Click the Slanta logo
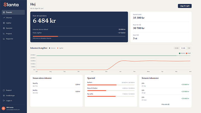 pyautogui.click(x=11, y=4)
